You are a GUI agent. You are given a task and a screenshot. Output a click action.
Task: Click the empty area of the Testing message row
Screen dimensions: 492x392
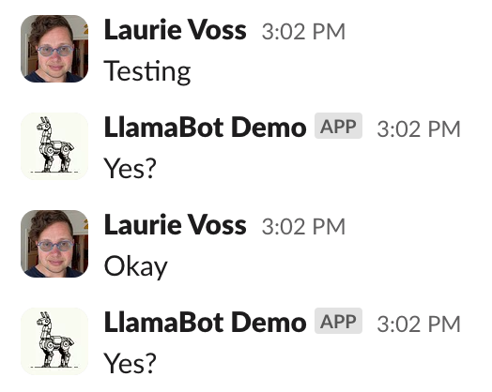point(339,72)
